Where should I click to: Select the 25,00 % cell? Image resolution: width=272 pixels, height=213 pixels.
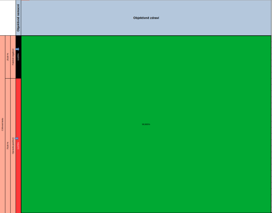click(x=8, y=57)
